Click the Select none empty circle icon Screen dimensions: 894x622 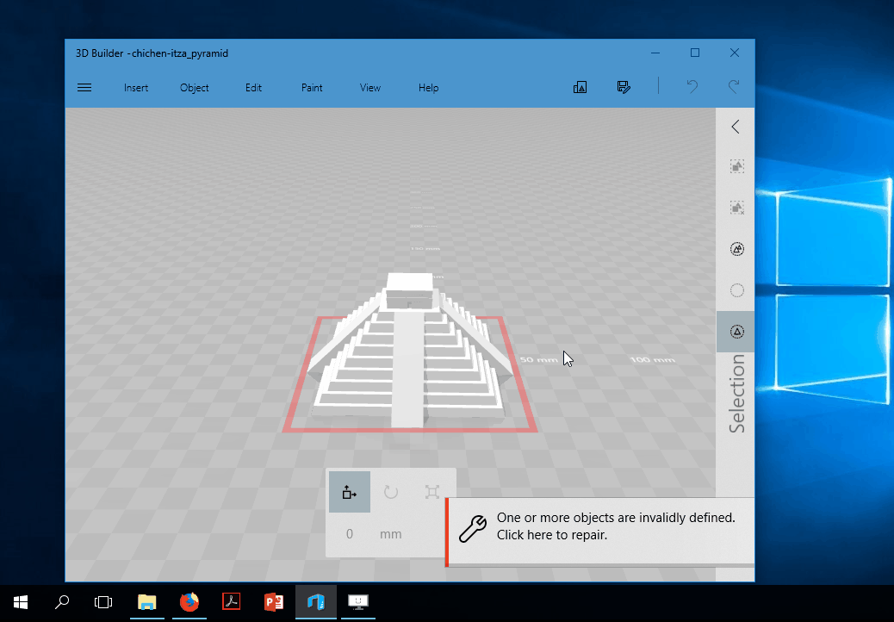pos(736,290)
